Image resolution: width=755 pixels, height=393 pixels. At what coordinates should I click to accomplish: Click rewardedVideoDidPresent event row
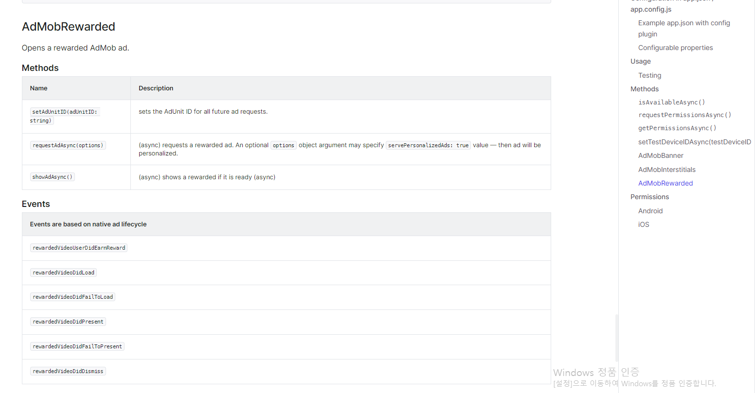click(287, 322)
